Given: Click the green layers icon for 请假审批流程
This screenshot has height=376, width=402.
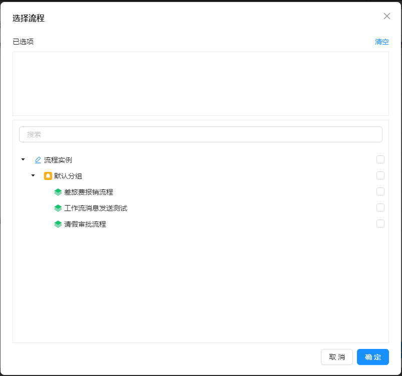Looking at the screenshot, I should coord(58,224).
